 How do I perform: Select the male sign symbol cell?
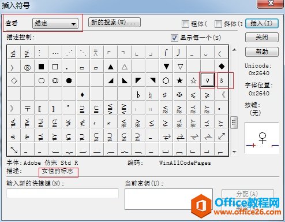click(222, 80)
